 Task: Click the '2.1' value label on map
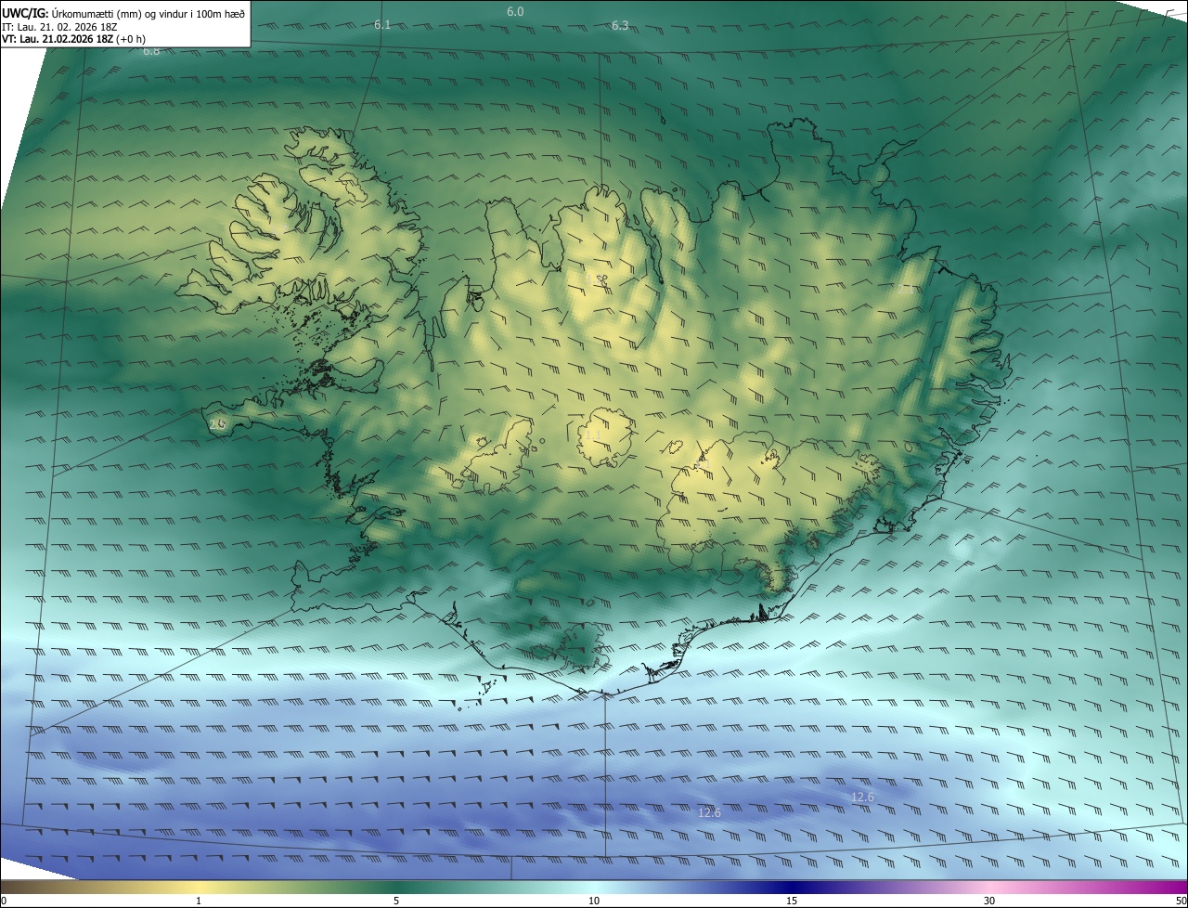(x=907, y=289)
